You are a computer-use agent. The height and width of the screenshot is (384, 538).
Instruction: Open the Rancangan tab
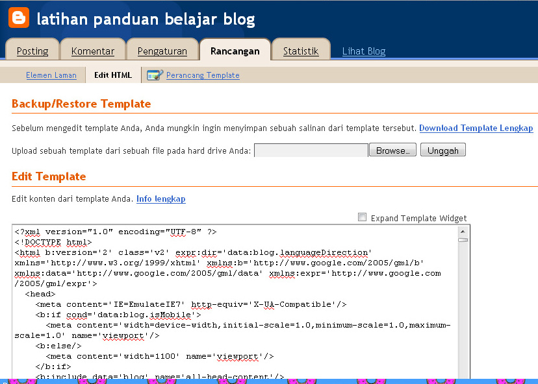pyautogui.click(x=235, y=50)
